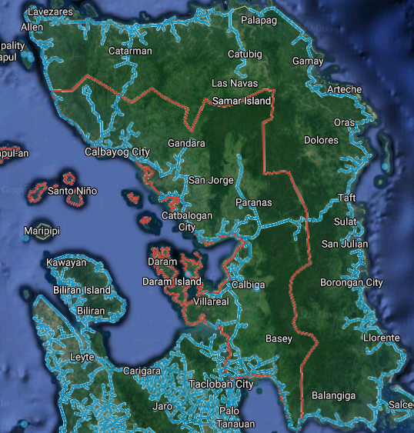Select the Carigara town label
Screen dimensions: 414x433
(x=142, y=371)
